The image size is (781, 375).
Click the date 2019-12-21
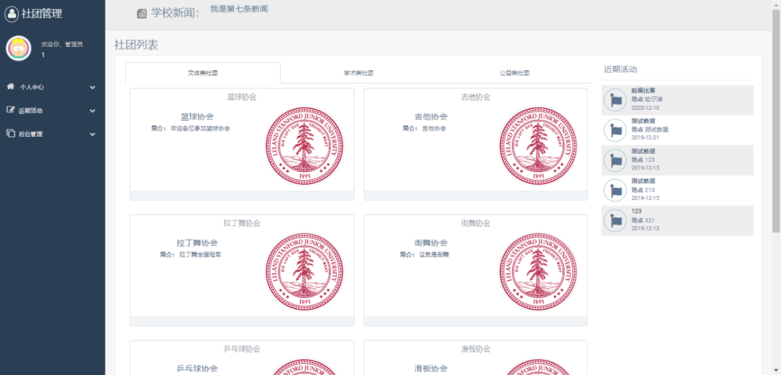coord(646,137)
